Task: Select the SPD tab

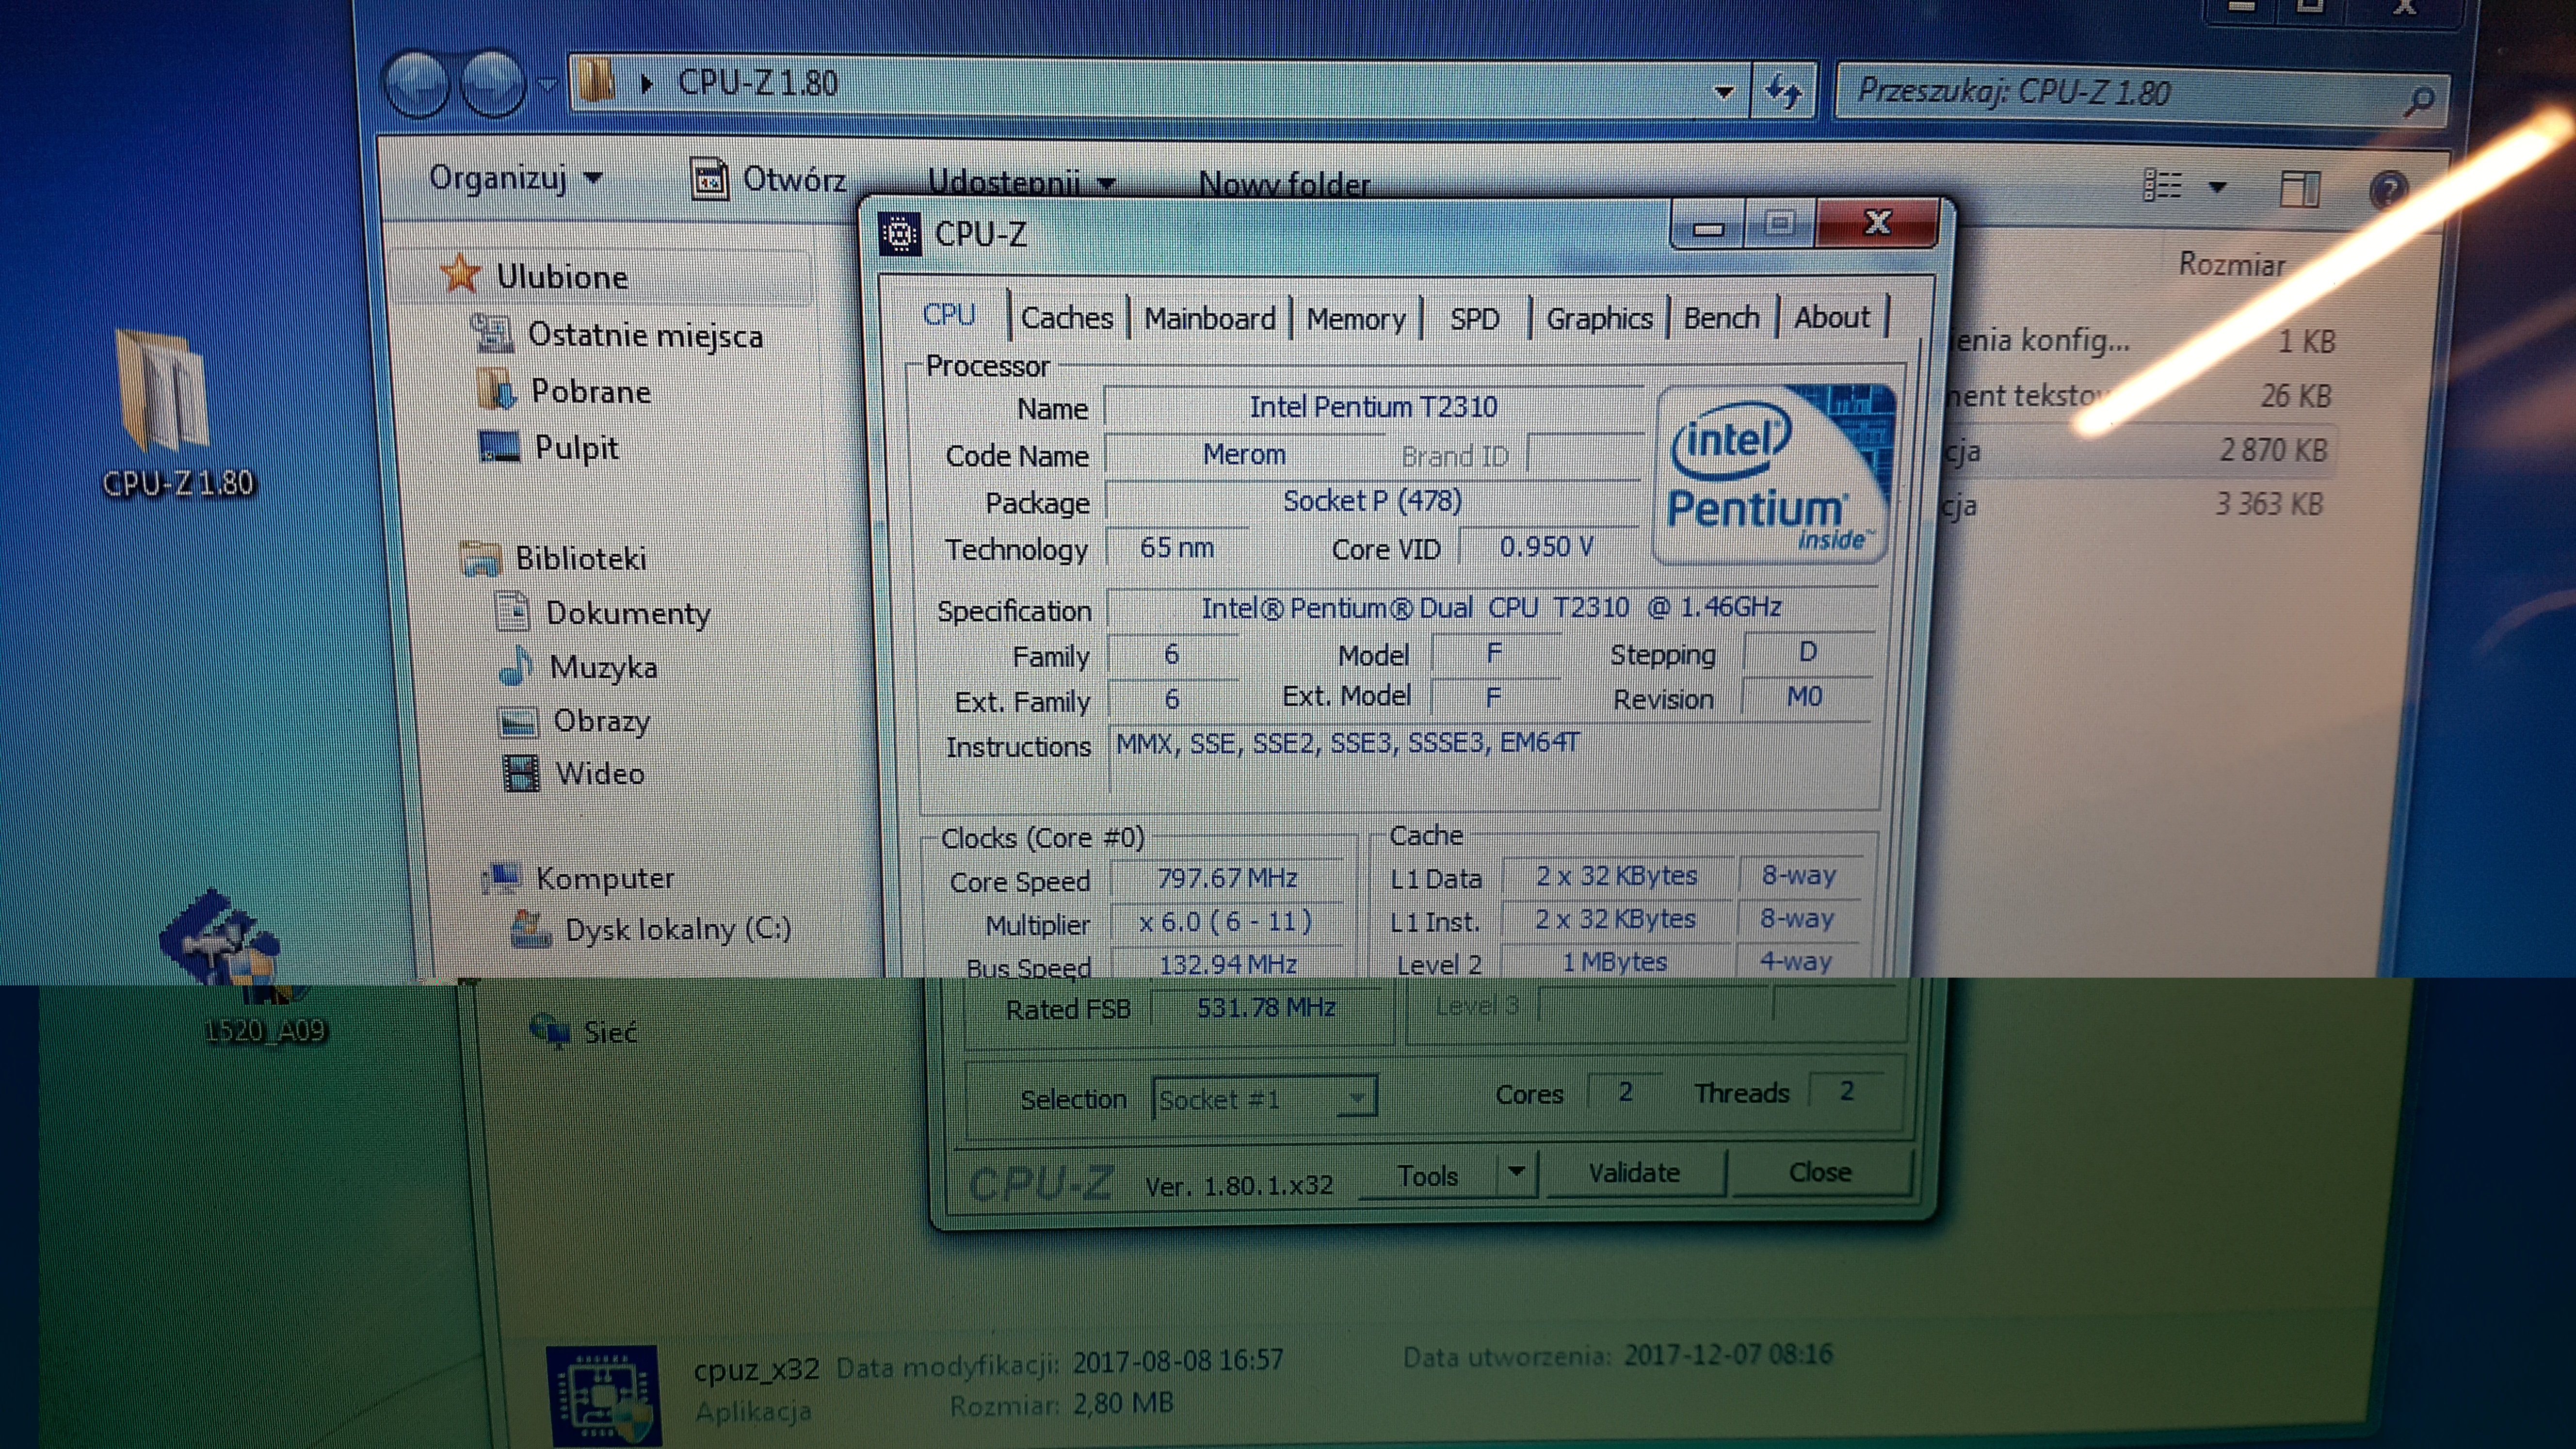Action: (1475, 319)
